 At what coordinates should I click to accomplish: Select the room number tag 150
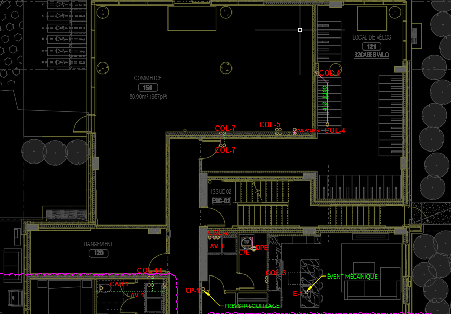pos(148,87)
